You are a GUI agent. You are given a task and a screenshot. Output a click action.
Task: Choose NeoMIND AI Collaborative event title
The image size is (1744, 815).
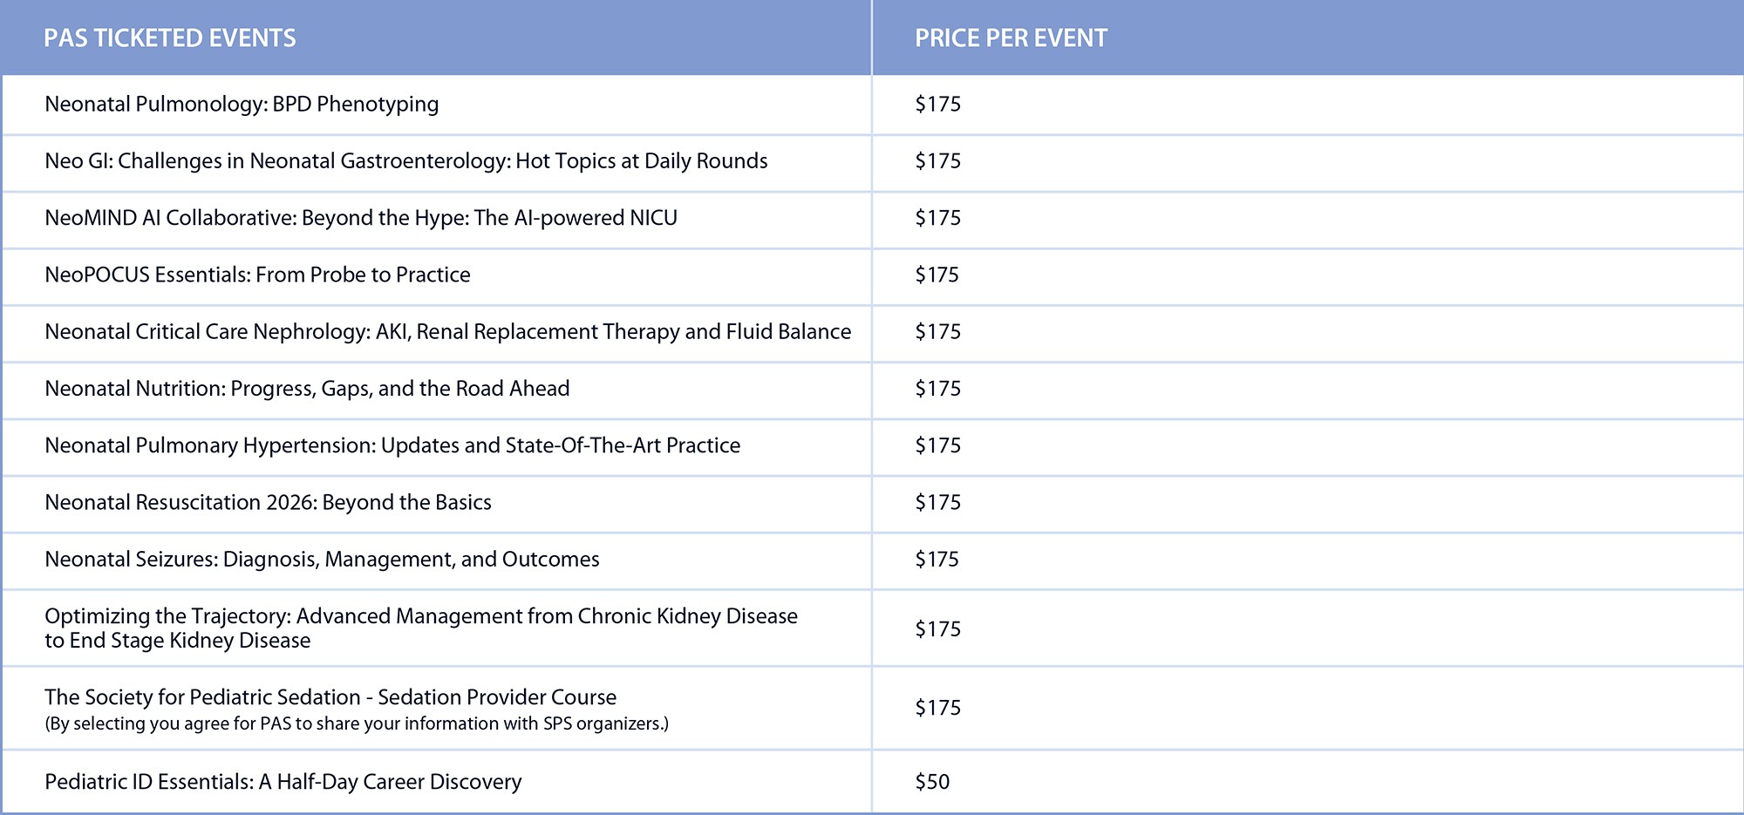tap(361, 218)
